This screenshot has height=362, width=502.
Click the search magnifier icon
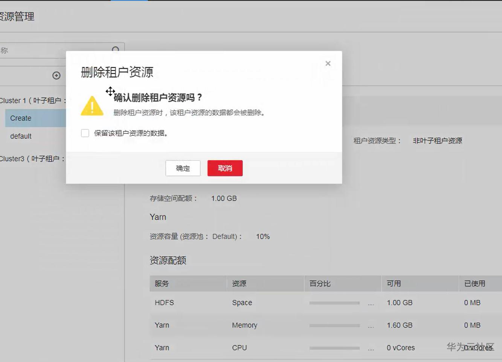(115, 49)
